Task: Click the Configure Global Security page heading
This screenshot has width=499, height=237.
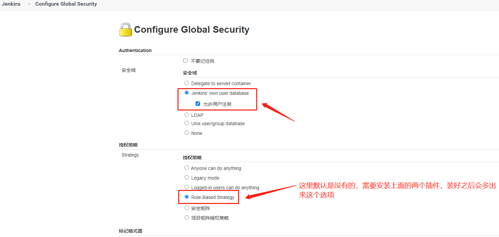Action: (192, 29)
